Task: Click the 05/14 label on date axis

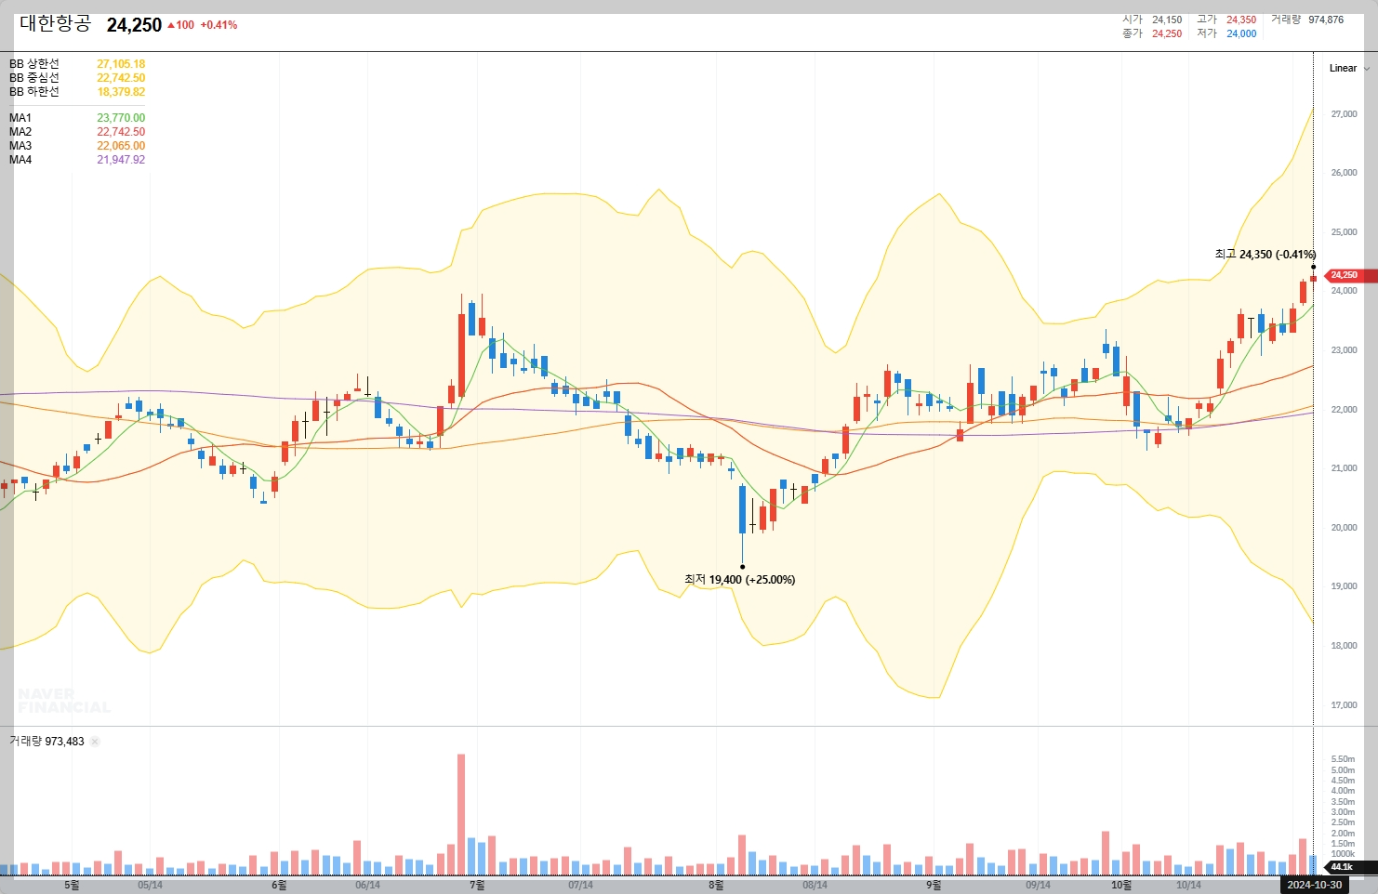Action: tap(150, 885)
